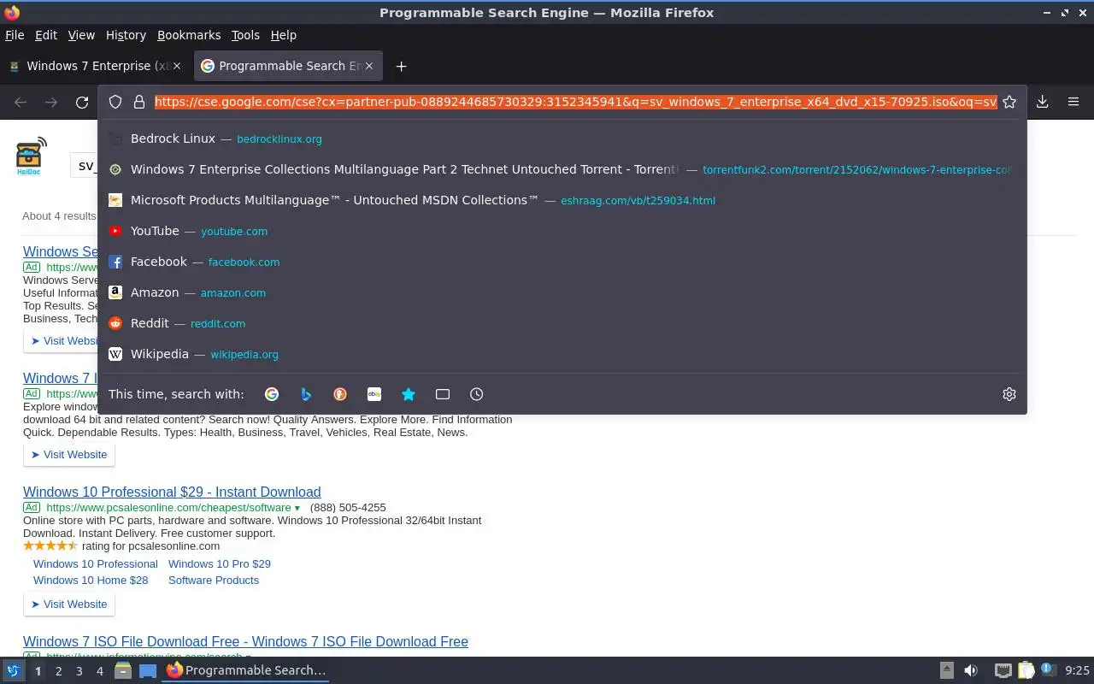Open the Windows 10 Professional sitelink
Screen dimensions: 1094x684
click(96, 563)
